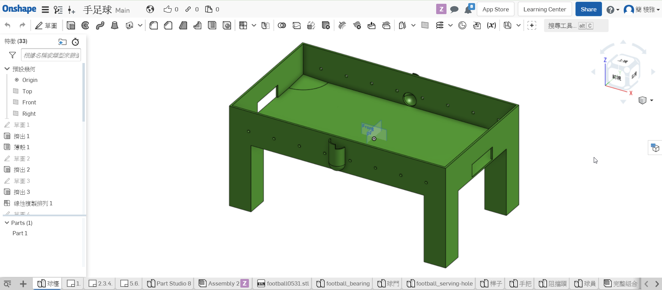Select the Loft tool icon

click(x=114, y=25)
